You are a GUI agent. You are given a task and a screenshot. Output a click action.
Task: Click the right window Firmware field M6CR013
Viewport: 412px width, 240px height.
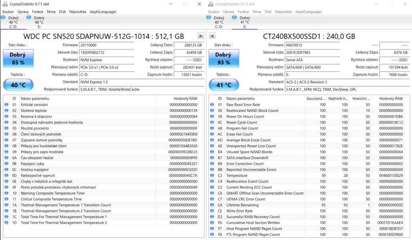tap(312, 45)
